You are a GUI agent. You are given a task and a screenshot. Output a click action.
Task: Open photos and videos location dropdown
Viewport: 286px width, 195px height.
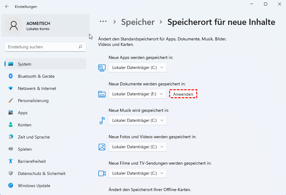(138, 147)
